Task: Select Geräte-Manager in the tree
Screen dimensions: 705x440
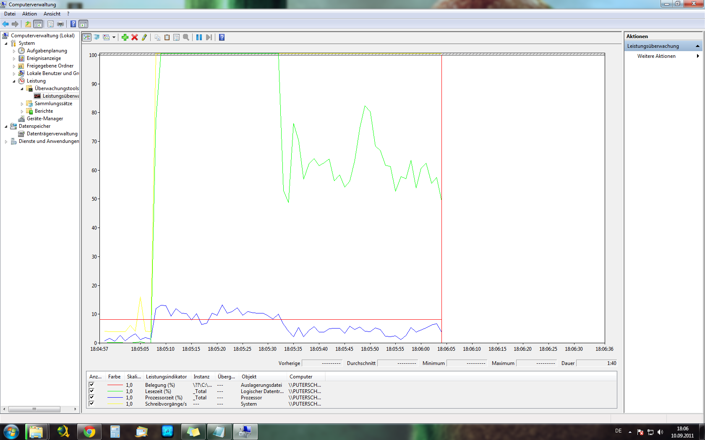Action: (45, 119)
